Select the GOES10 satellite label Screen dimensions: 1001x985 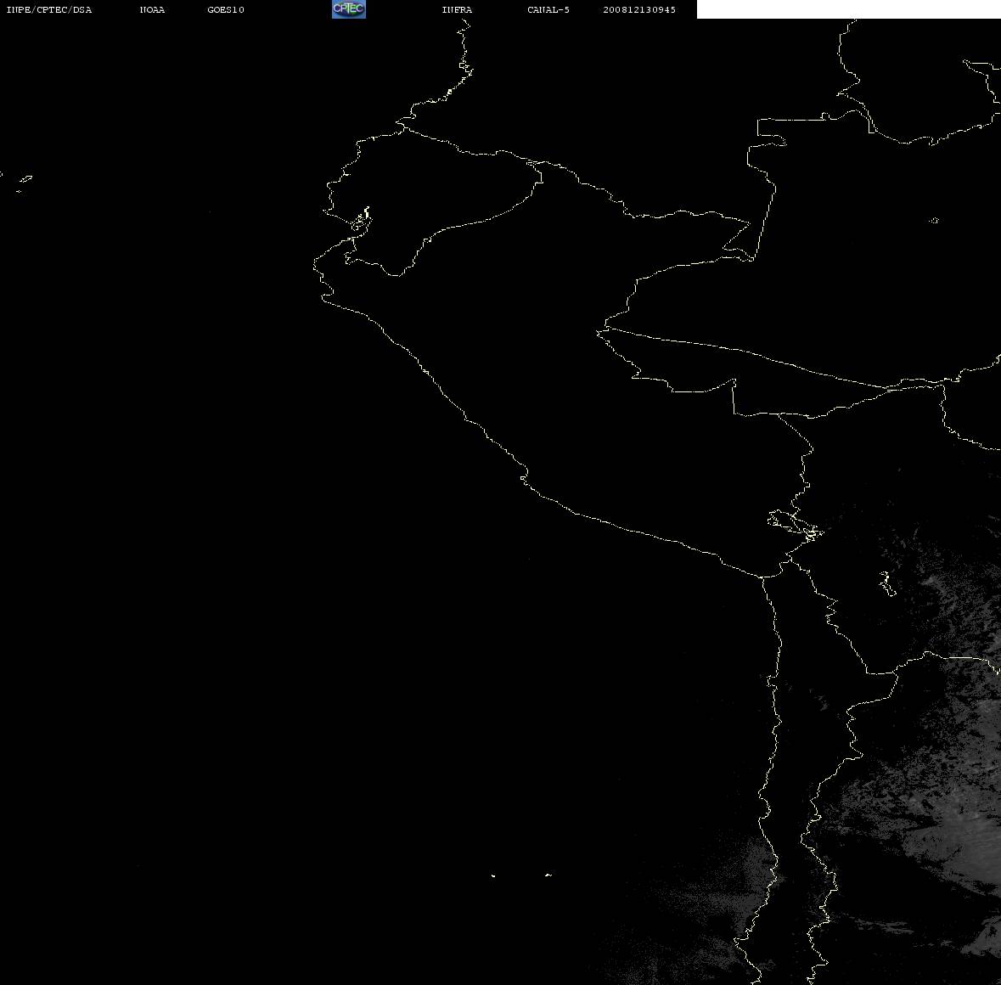pyautogui.click(x=225, y=9)
